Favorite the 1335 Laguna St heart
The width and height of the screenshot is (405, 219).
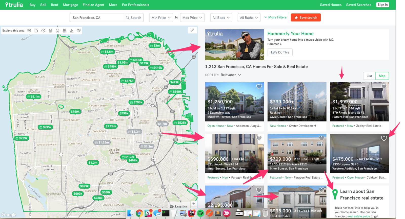click(384, 138)
